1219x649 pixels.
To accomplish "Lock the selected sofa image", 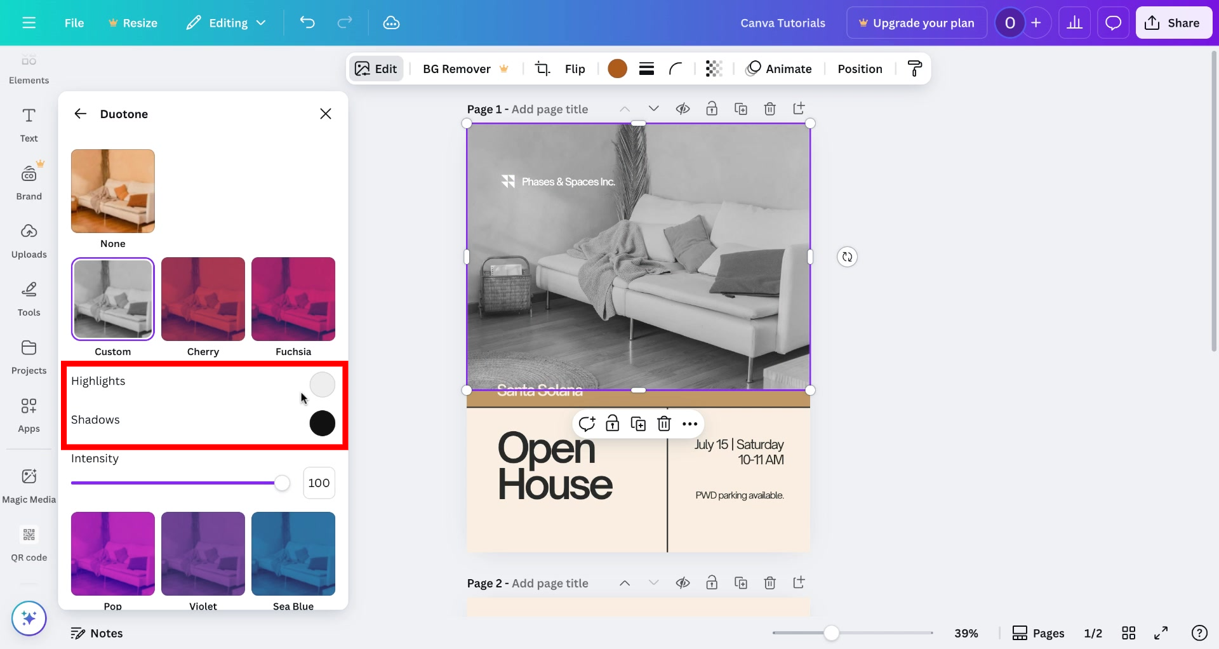I will click(x=613, y=424).
